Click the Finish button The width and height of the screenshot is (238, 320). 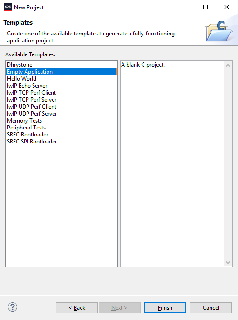(165, 307)
